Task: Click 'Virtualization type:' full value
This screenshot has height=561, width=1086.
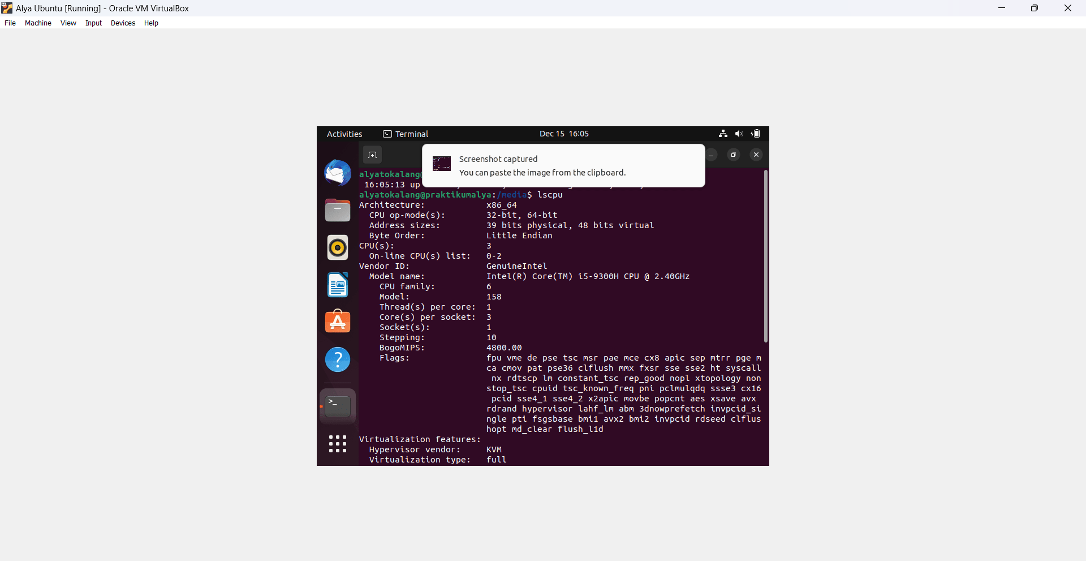Action: [x=496, y=460]
